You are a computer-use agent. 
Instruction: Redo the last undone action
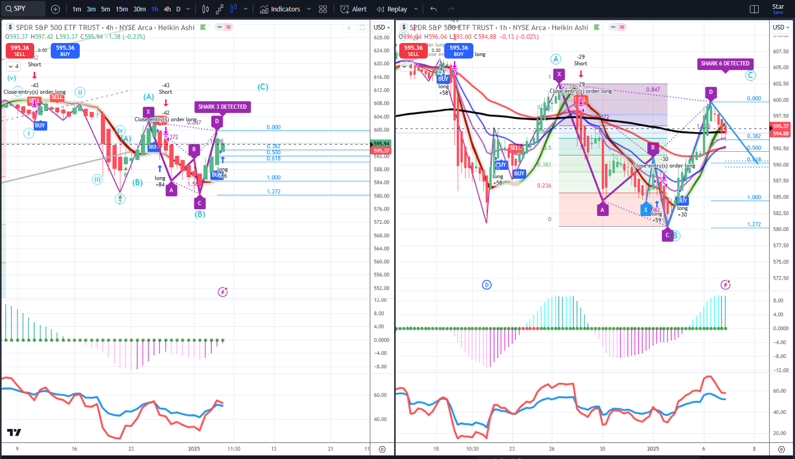point(451,9)
